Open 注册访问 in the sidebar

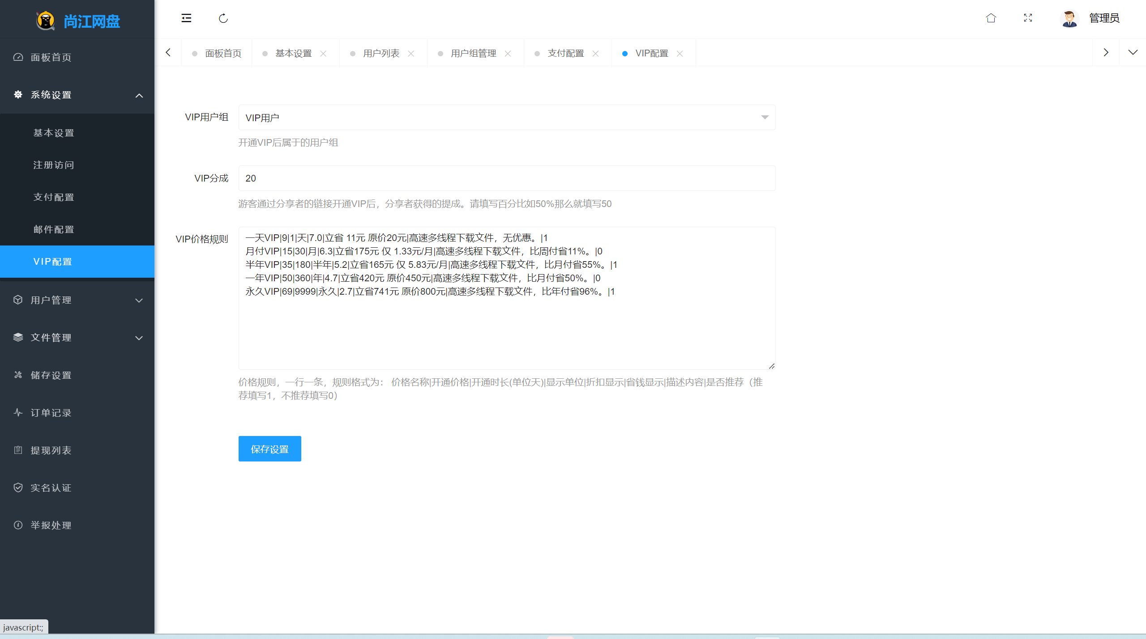pos(77,165)
